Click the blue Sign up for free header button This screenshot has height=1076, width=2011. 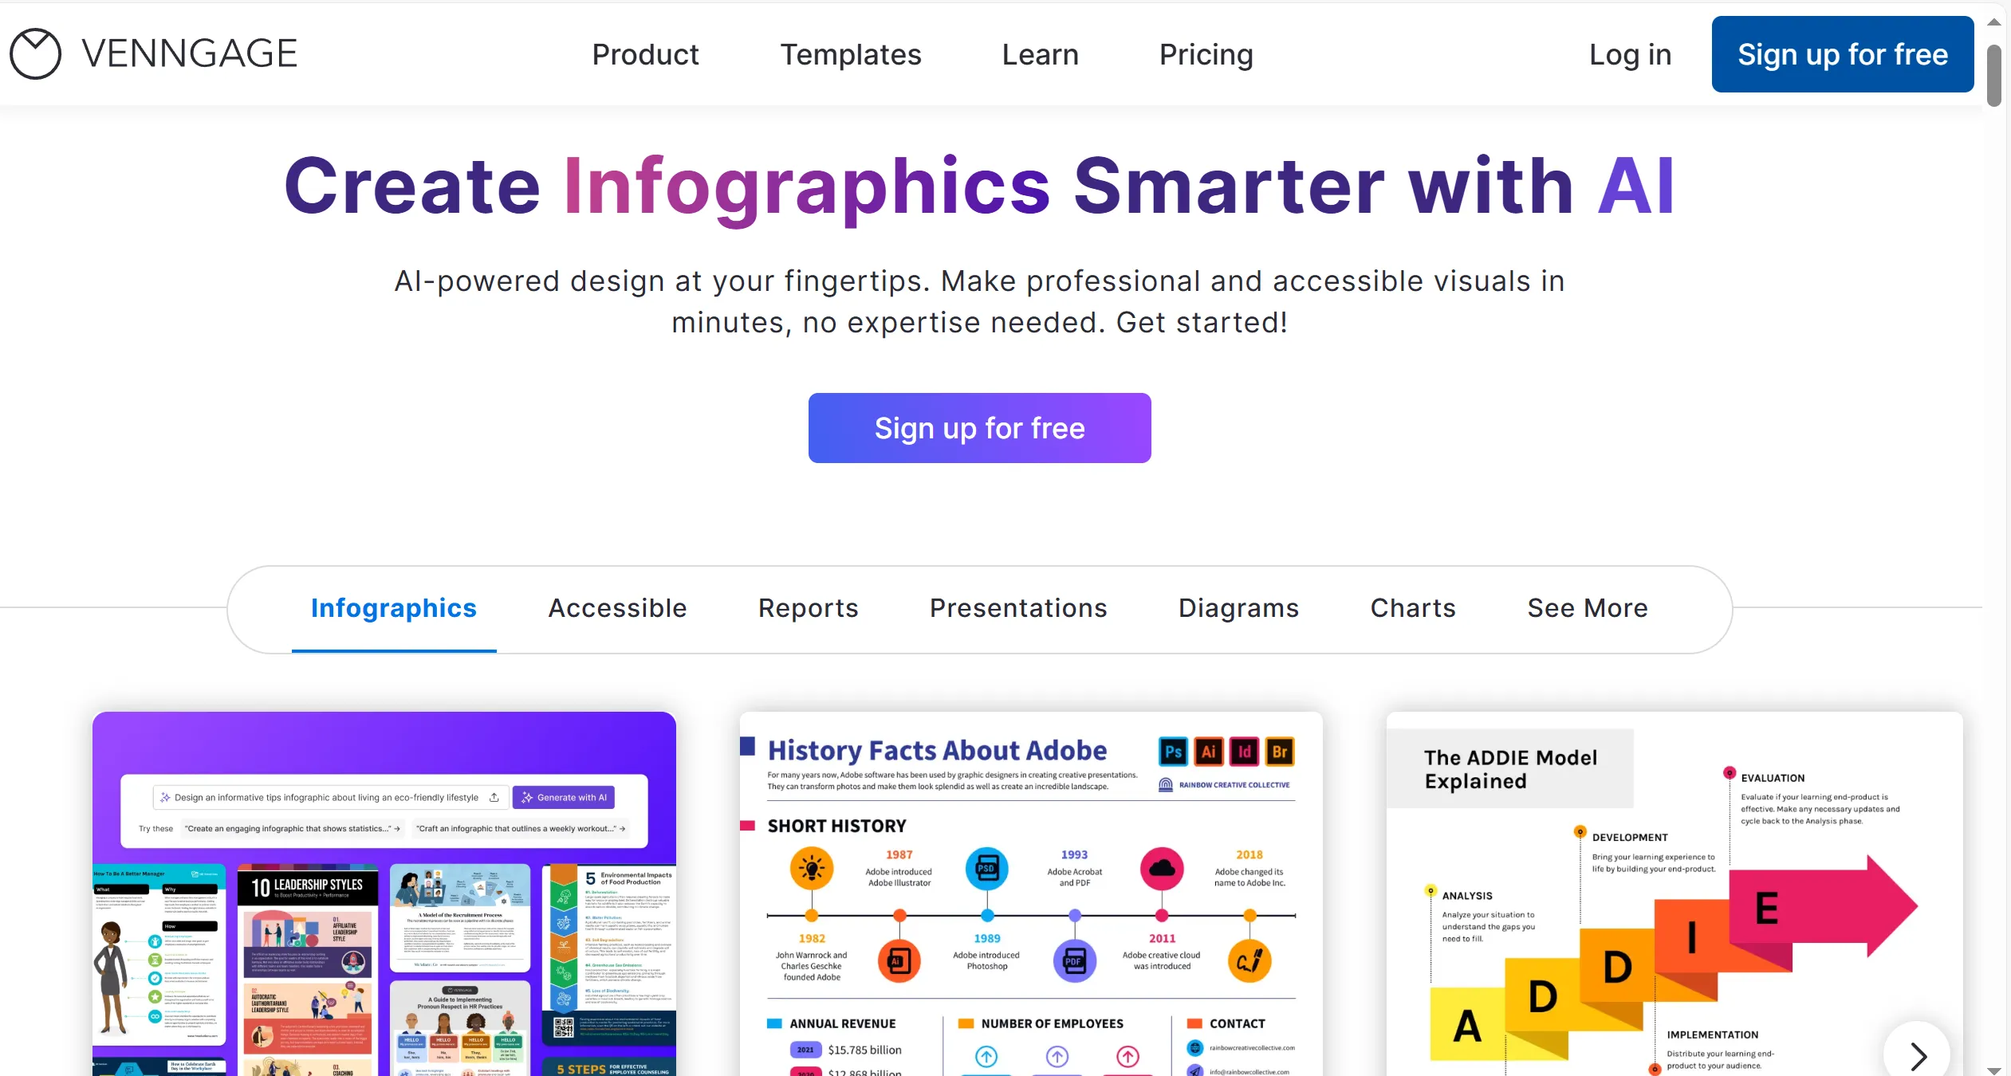(x=1842, y=54)
